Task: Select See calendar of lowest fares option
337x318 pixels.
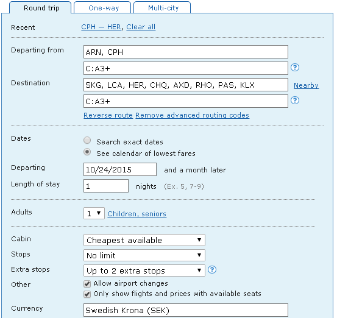Action: (87, 152)
